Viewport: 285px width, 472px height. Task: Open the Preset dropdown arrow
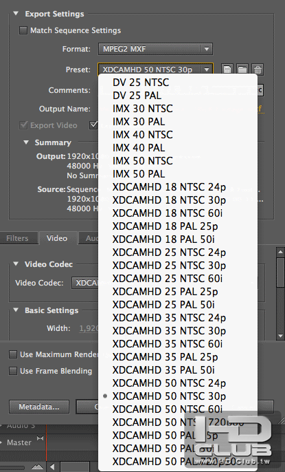pyautogui.click(x=207, y=69)
